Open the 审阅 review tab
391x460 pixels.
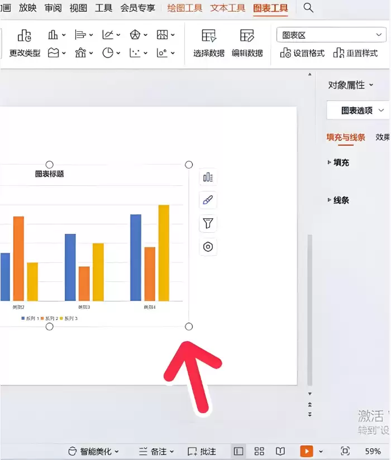pos(53,8)
